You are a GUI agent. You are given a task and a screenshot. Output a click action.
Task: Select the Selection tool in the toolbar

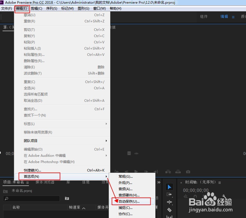coord(169,187)
